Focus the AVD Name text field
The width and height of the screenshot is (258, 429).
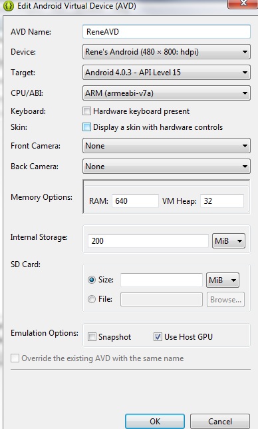point(166,32)
